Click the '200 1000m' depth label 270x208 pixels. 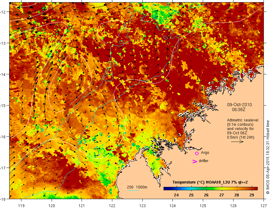click(137, 187)
